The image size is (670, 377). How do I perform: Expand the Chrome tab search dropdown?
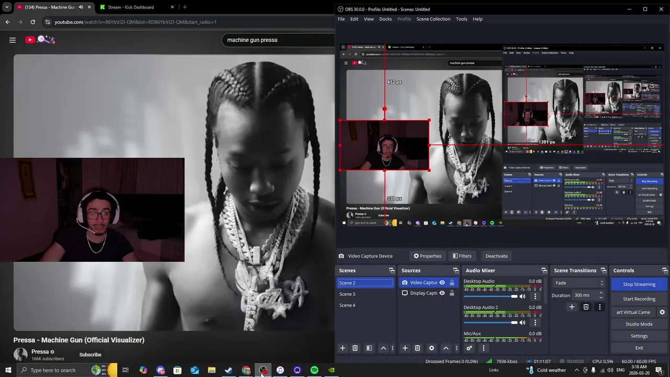pyautogui.click(x=7, y=7)
